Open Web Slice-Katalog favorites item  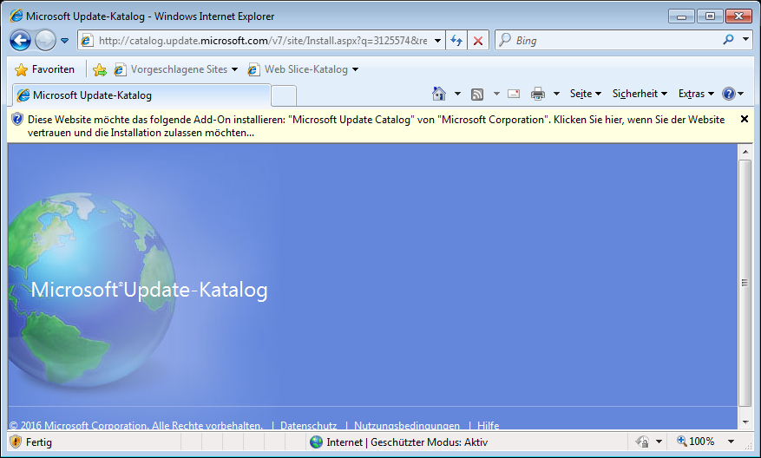[x=303, y=69]
